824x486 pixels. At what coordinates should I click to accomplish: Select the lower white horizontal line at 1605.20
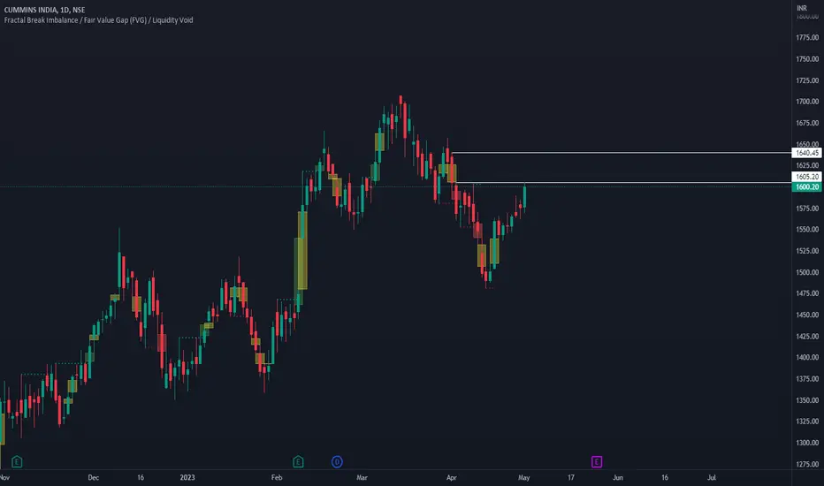pos(624,182)
